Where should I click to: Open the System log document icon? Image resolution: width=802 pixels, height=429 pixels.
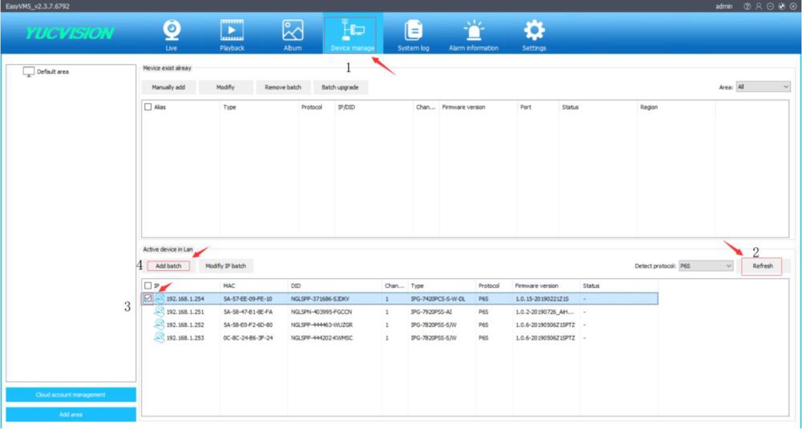(414, 30)
